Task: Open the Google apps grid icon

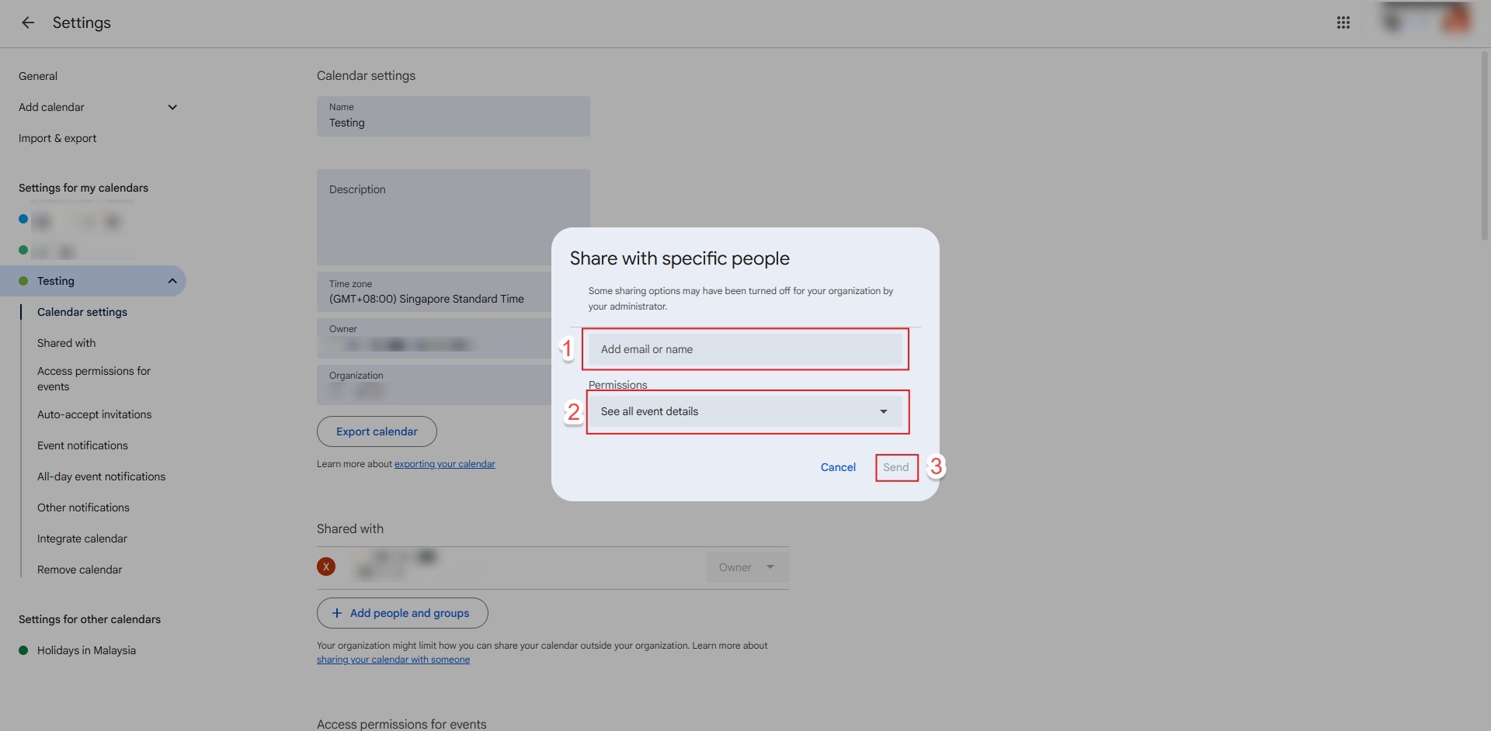Action: point(1343,23)
